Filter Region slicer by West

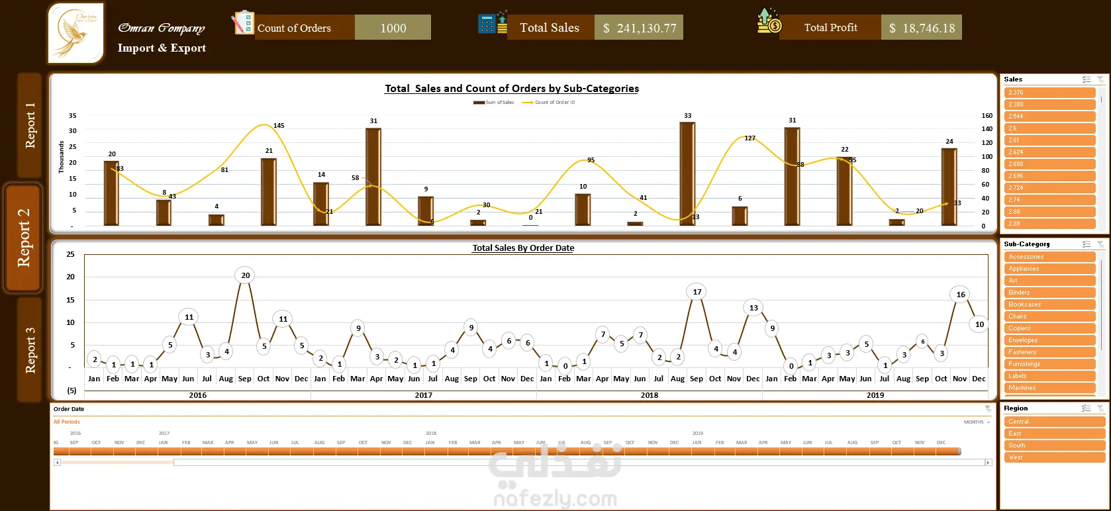1055,457
